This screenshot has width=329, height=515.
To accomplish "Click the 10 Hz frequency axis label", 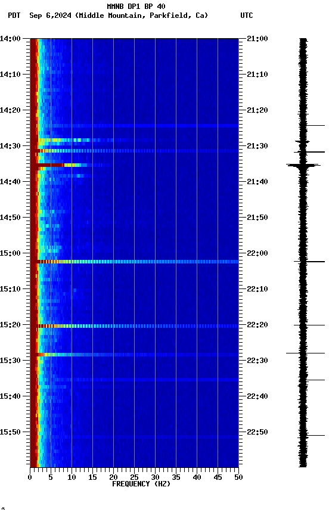I will tap(72, 477).
